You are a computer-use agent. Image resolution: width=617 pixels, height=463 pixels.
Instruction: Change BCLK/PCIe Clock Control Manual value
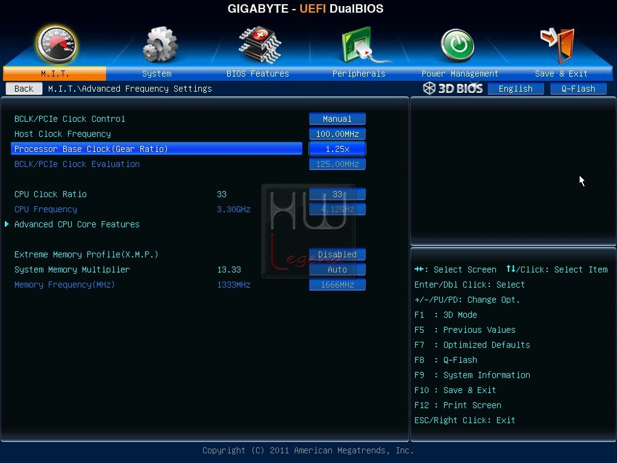(337, 119)
